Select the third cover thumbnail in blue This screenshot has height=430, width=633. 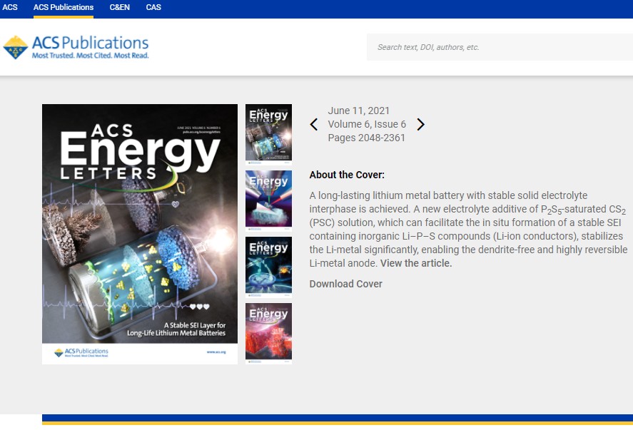(x=268, y=267)
